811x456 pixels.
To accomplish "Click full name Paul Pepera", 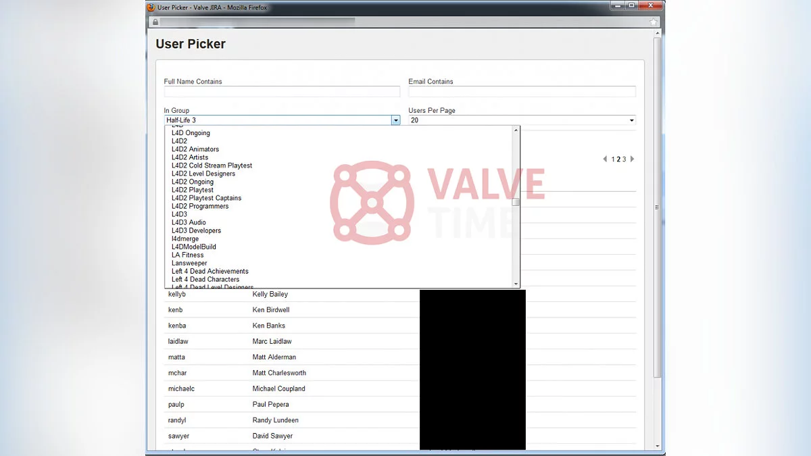I will tap(271, 405).
